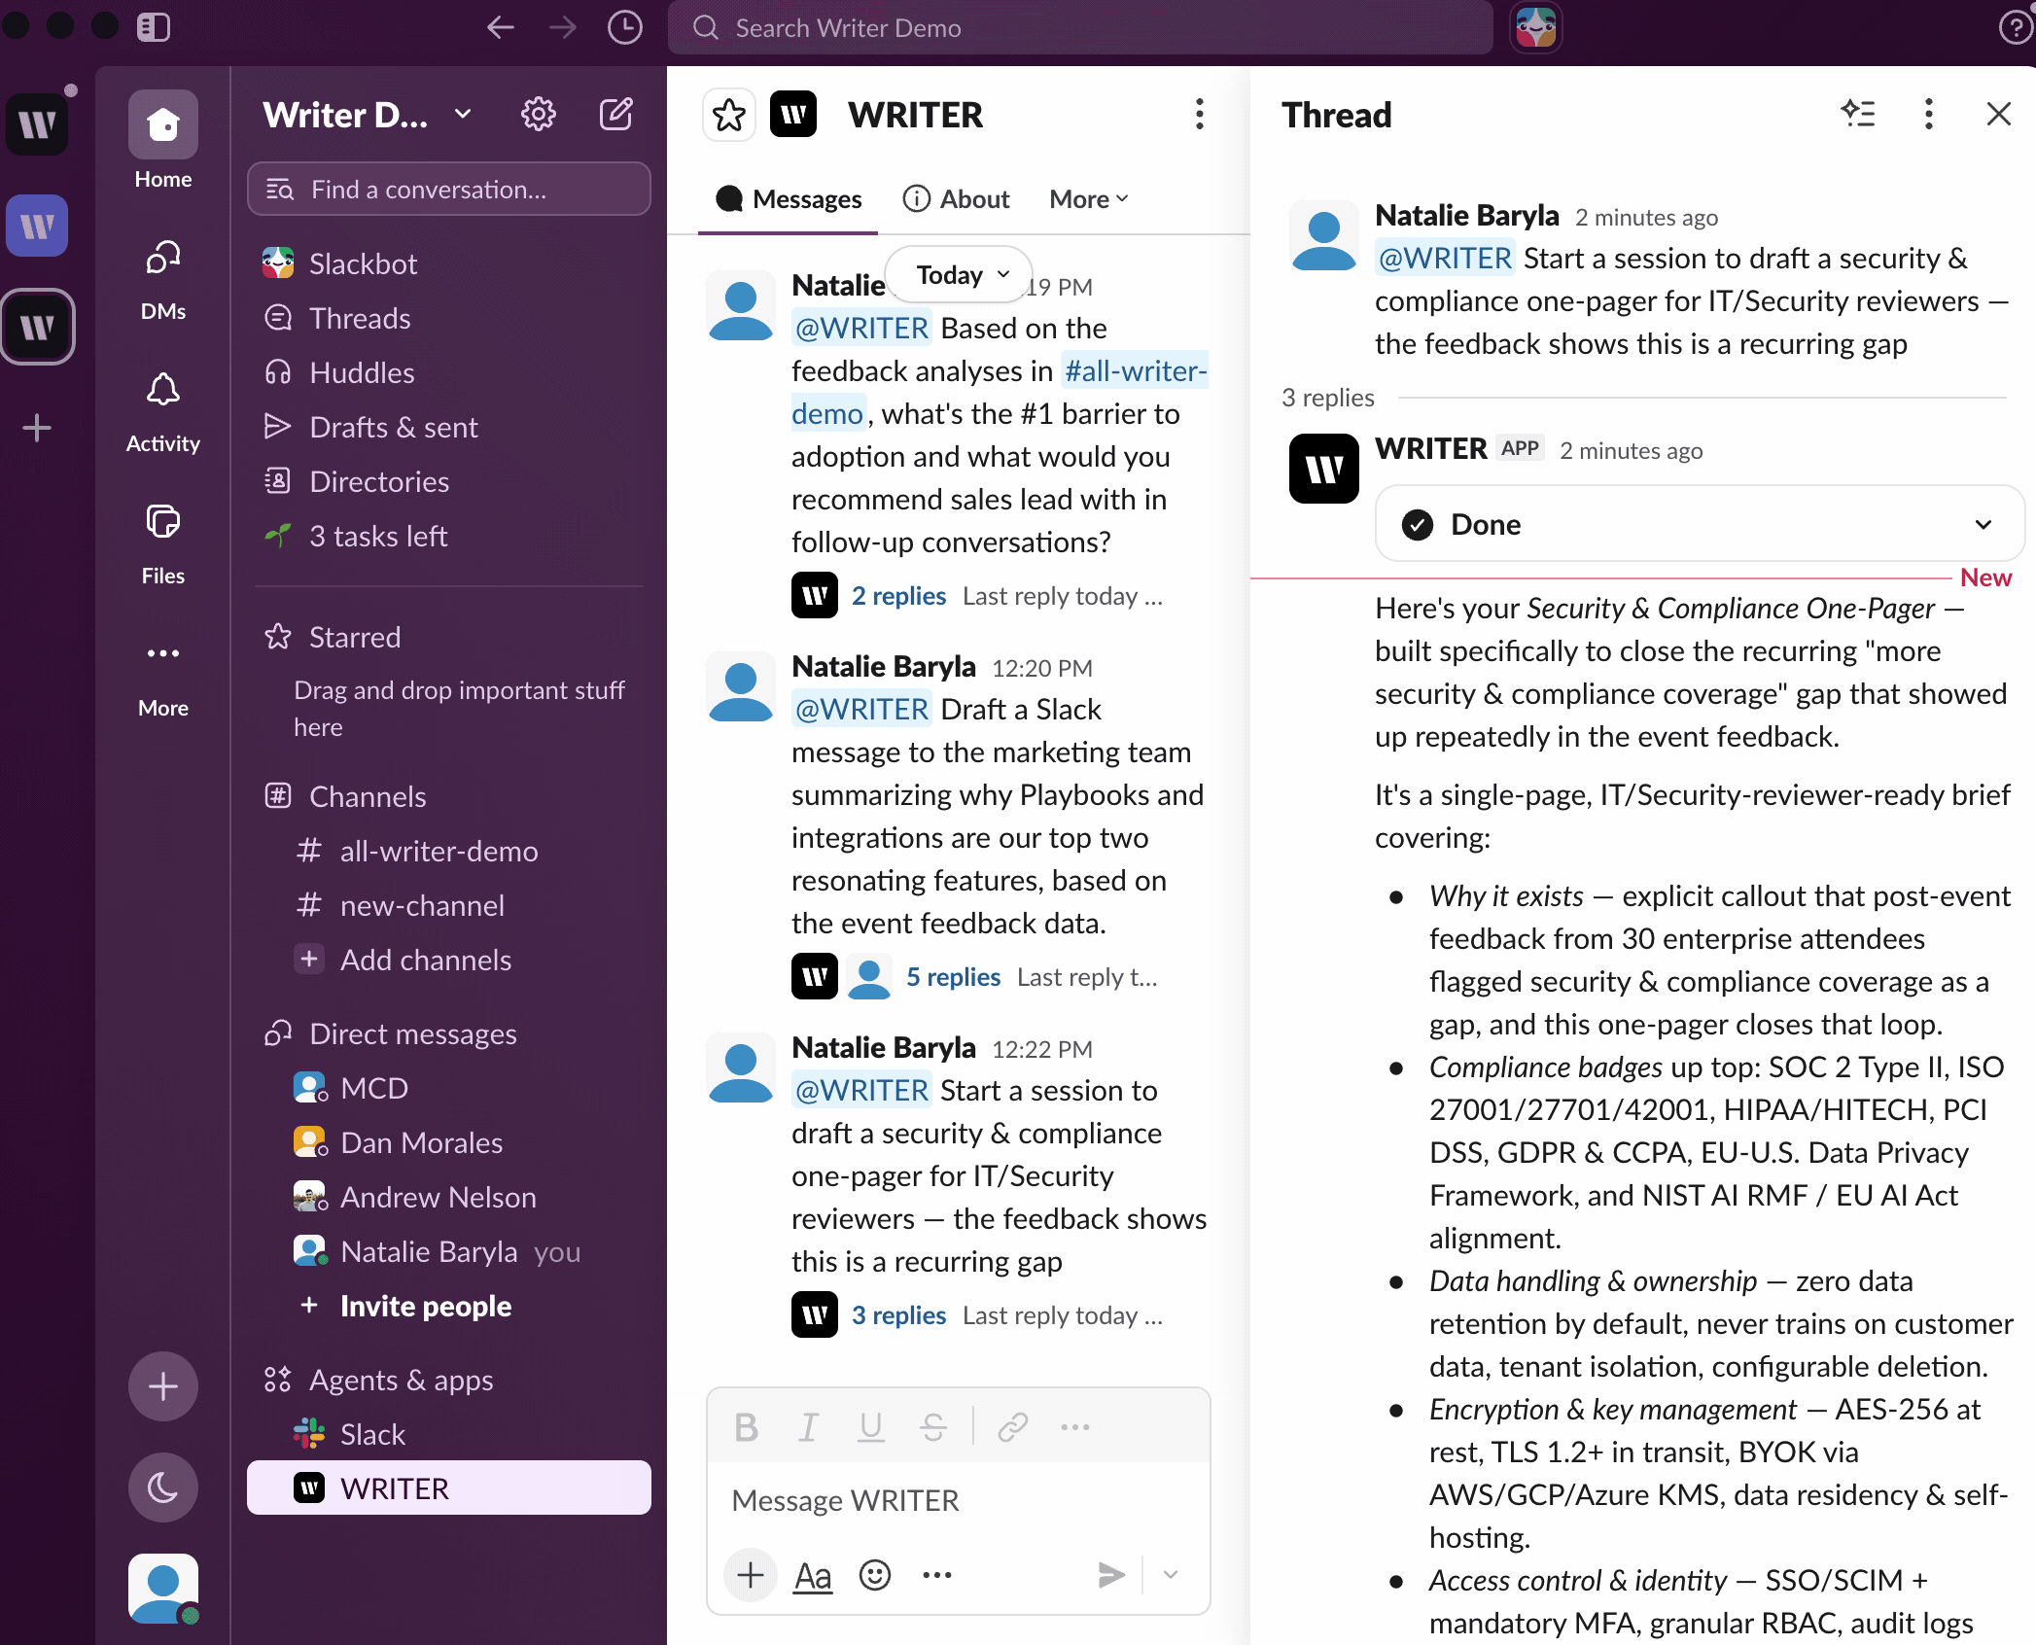Open Slackbot conversation
The image size is (2036, 1645).
(449, 263)
